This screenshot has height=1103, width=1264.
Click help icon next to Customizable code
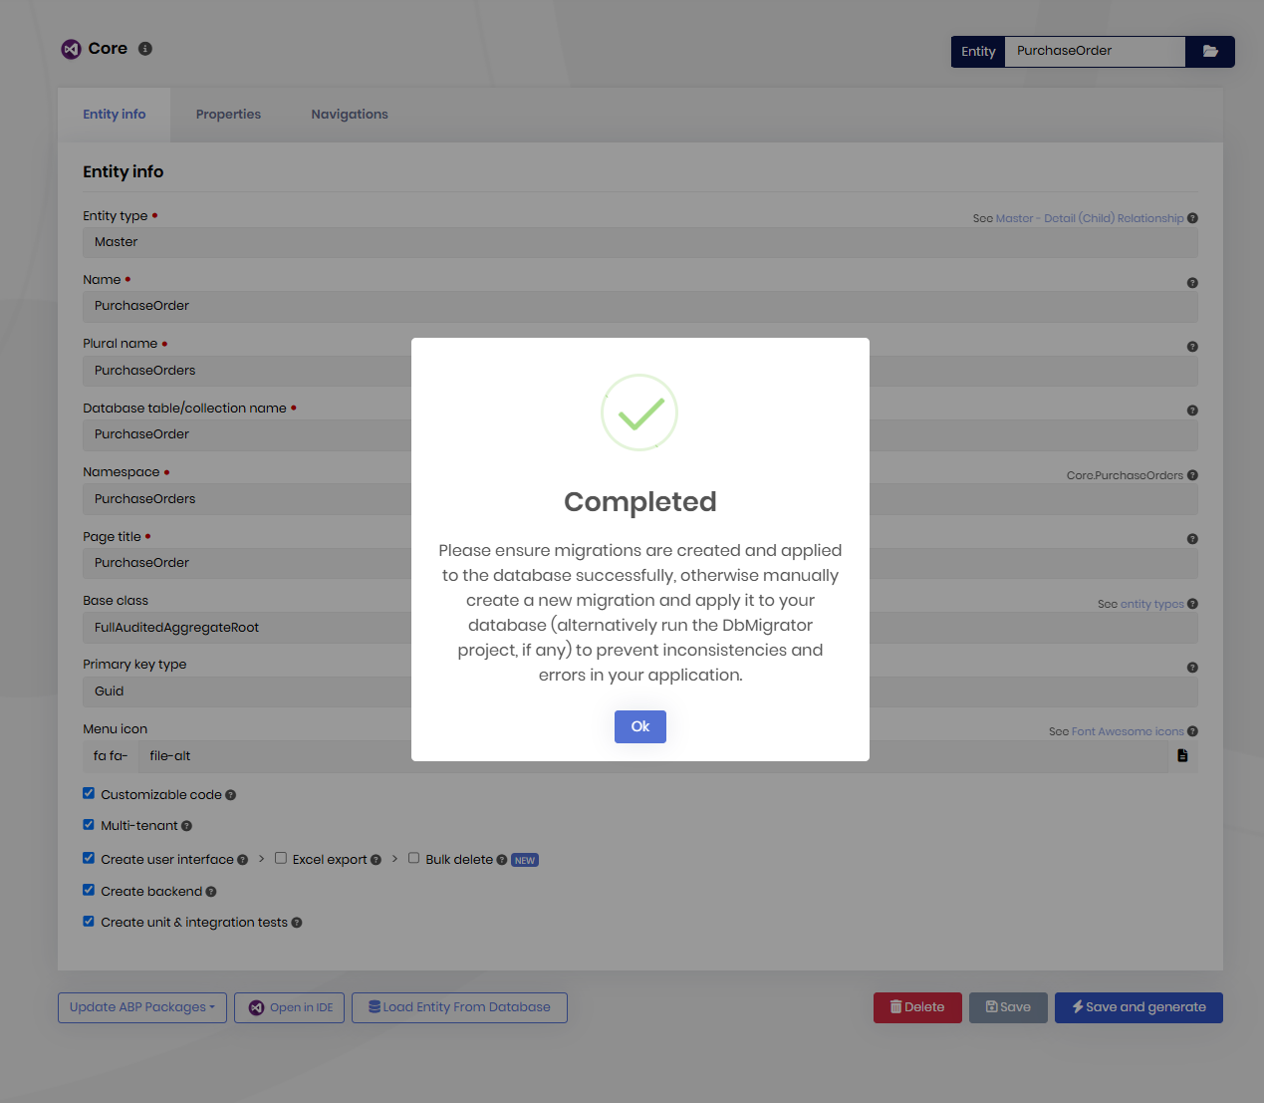click(x=231, y=795)
